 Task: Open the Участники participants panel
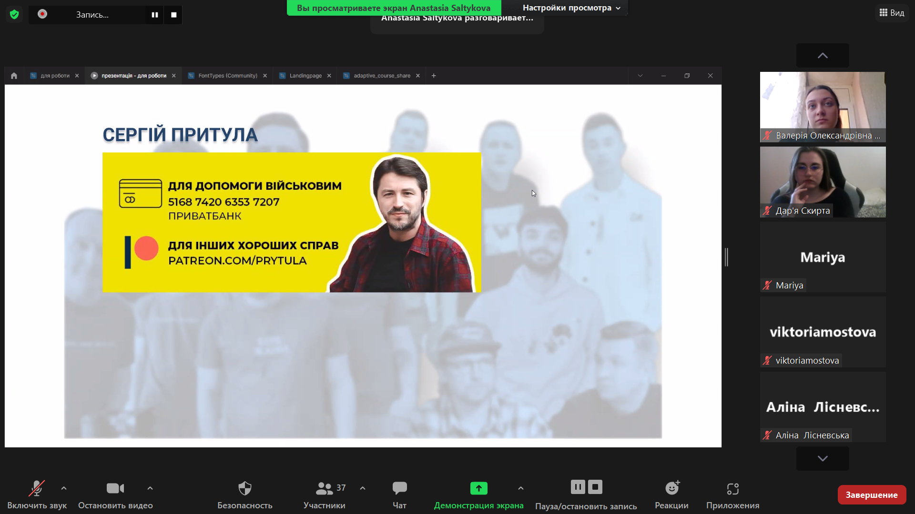[325, 495]
